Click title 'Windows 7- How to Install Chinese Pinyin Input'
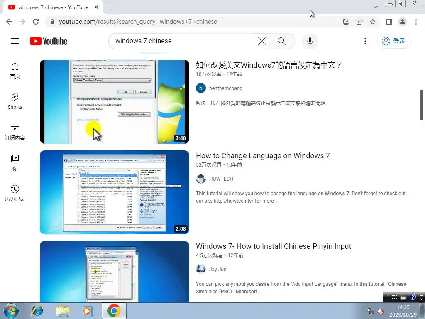The width and height of the screenshot is (425, 319). [274, 246]
